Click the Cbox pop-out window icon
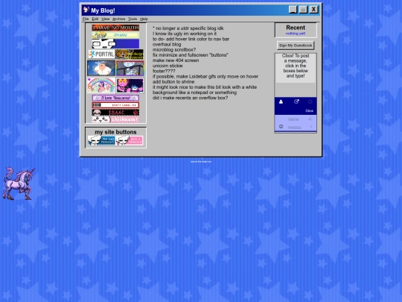The width and height of the screenshot is (402, 302). tap(296, 101)
